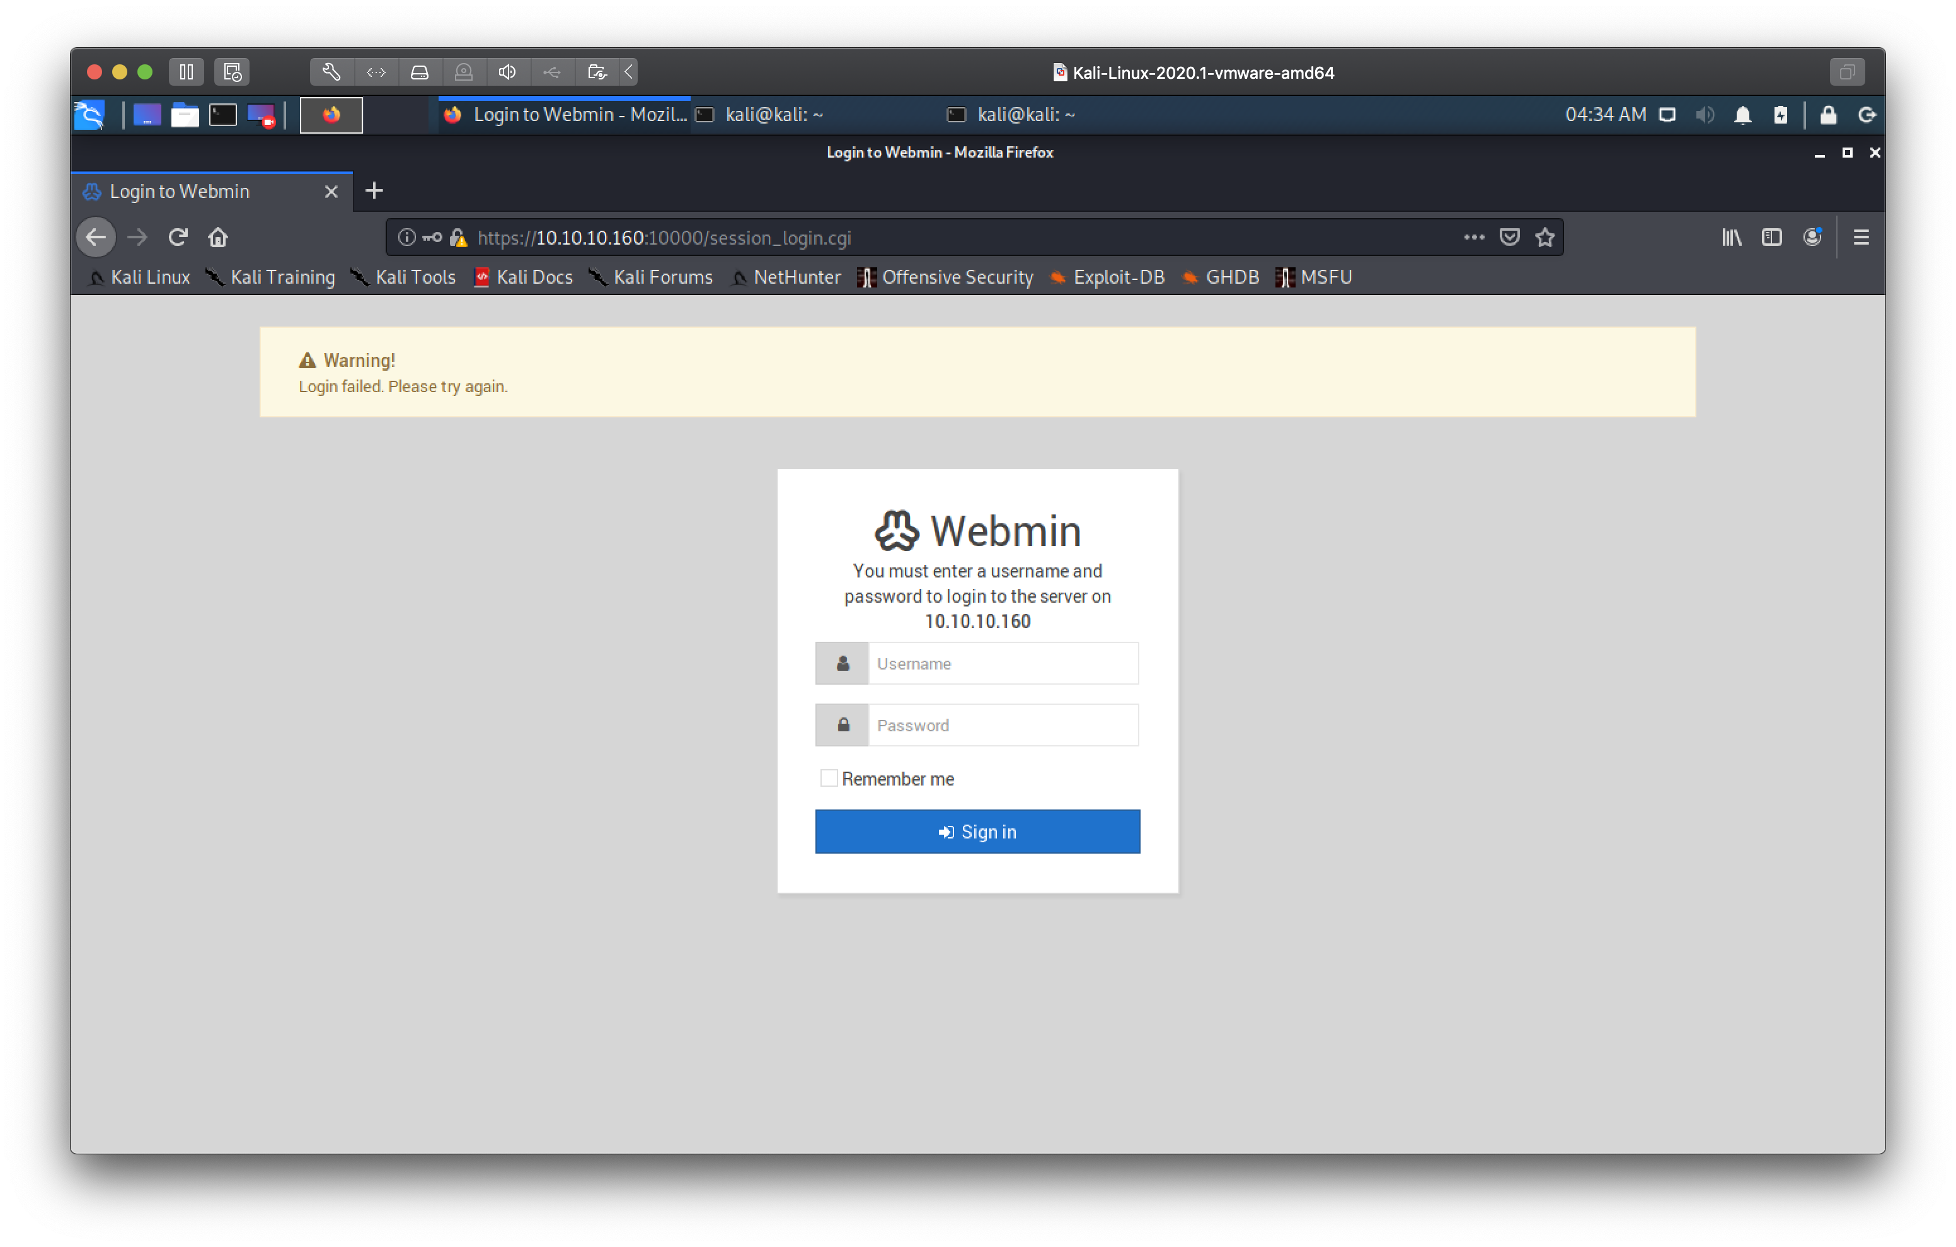The image size is (1956, 1247).
Task: Click the insecure connection lock icon
Action: (x=458, y=238)
